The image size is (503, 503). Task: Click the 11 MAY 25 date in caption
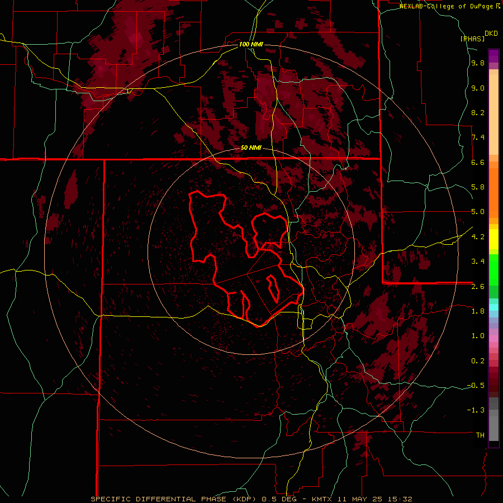click(361, 499)
